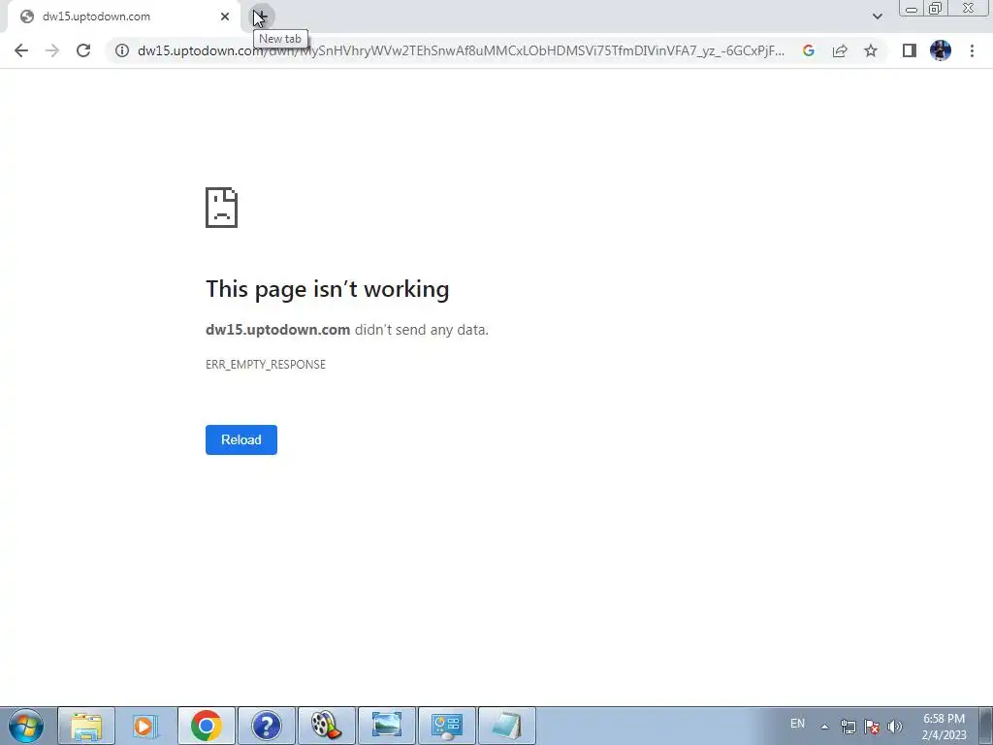
Task: Open the Help question mark taskbar icon
Action: point(266,726)
